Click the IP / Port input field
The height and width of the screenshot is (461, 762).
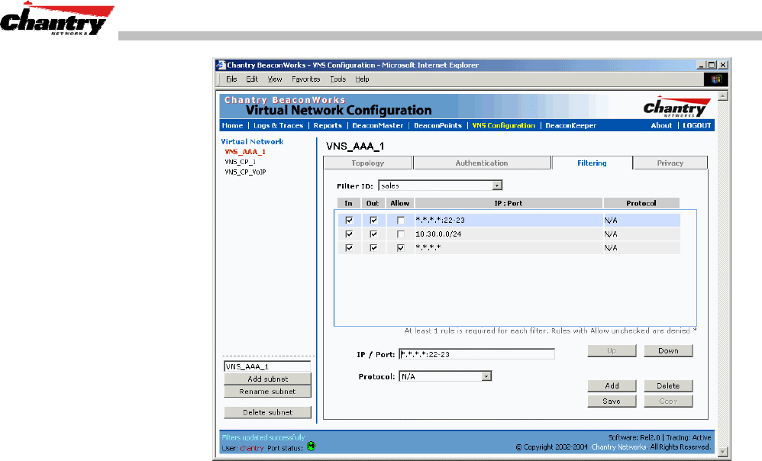click(476, 354)
